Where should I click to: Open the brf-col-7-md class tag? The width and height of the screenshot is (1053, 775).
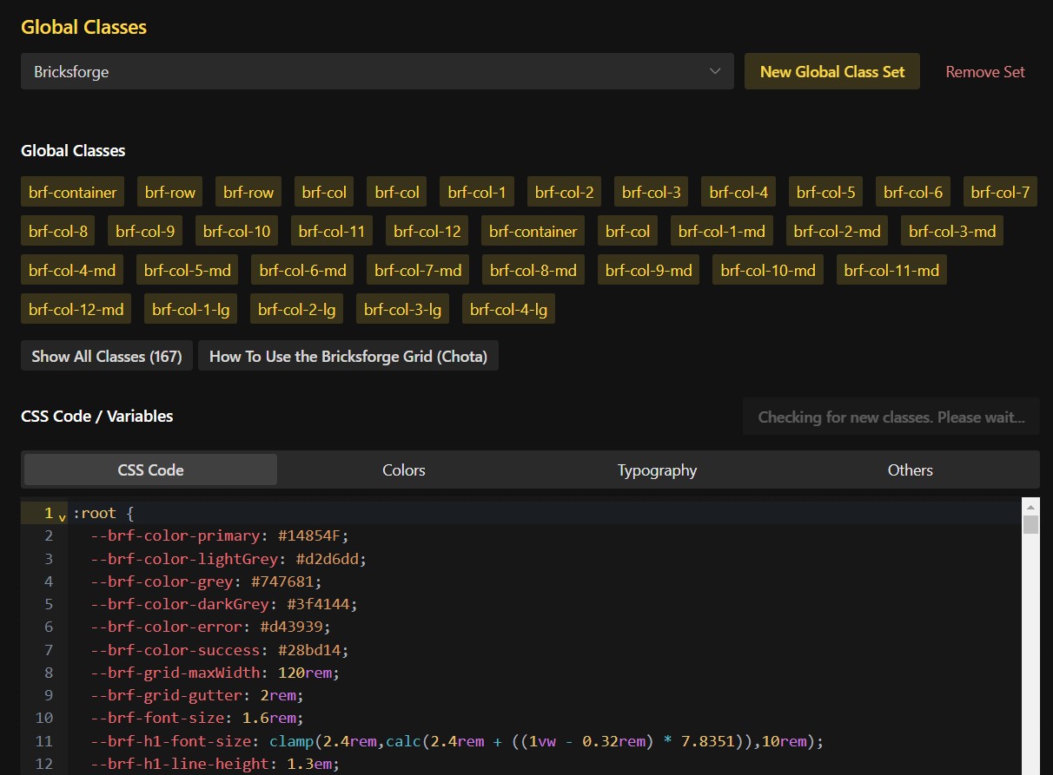[x=418, y=270]
